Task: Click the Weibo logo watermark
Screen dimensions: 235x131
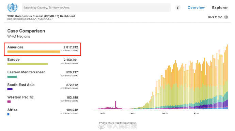Action: (x=101, y=126)
